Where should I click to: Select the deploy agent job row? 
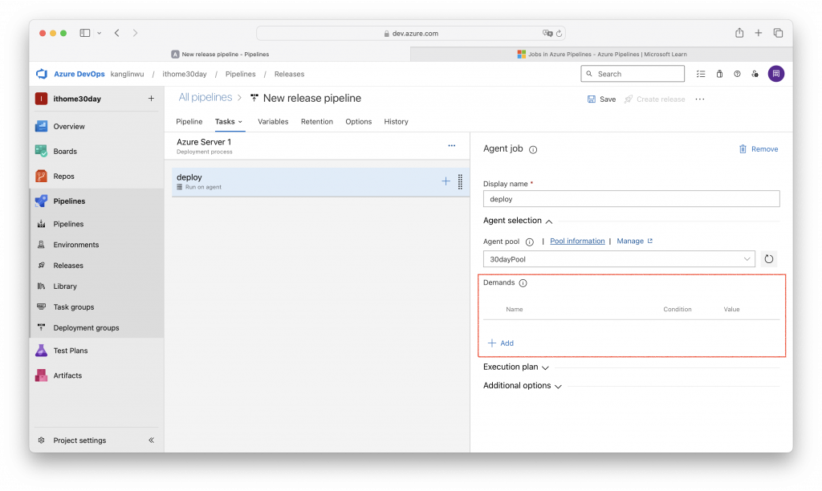click(320, 182)
